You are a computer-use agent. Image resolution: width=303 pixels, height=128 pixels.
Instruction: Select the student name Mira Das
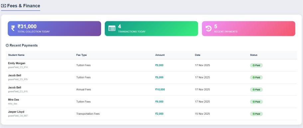14,100
